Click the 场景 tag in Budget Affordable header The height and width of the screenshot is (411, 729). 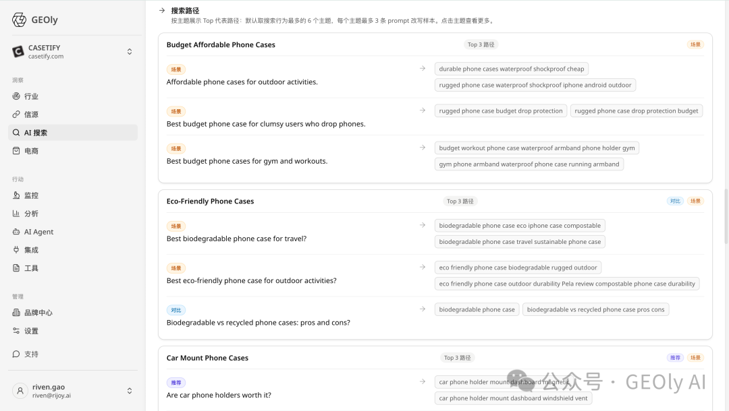click(695, 44)
